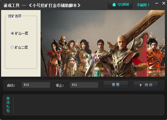
Task: Click the 启动: label text
Action: click(x=11, y=85)
